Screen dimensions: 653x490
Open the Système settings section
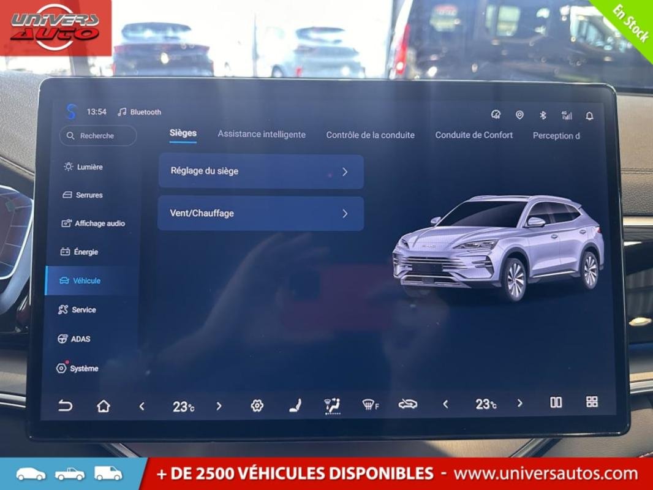click(x=77, y=369)
